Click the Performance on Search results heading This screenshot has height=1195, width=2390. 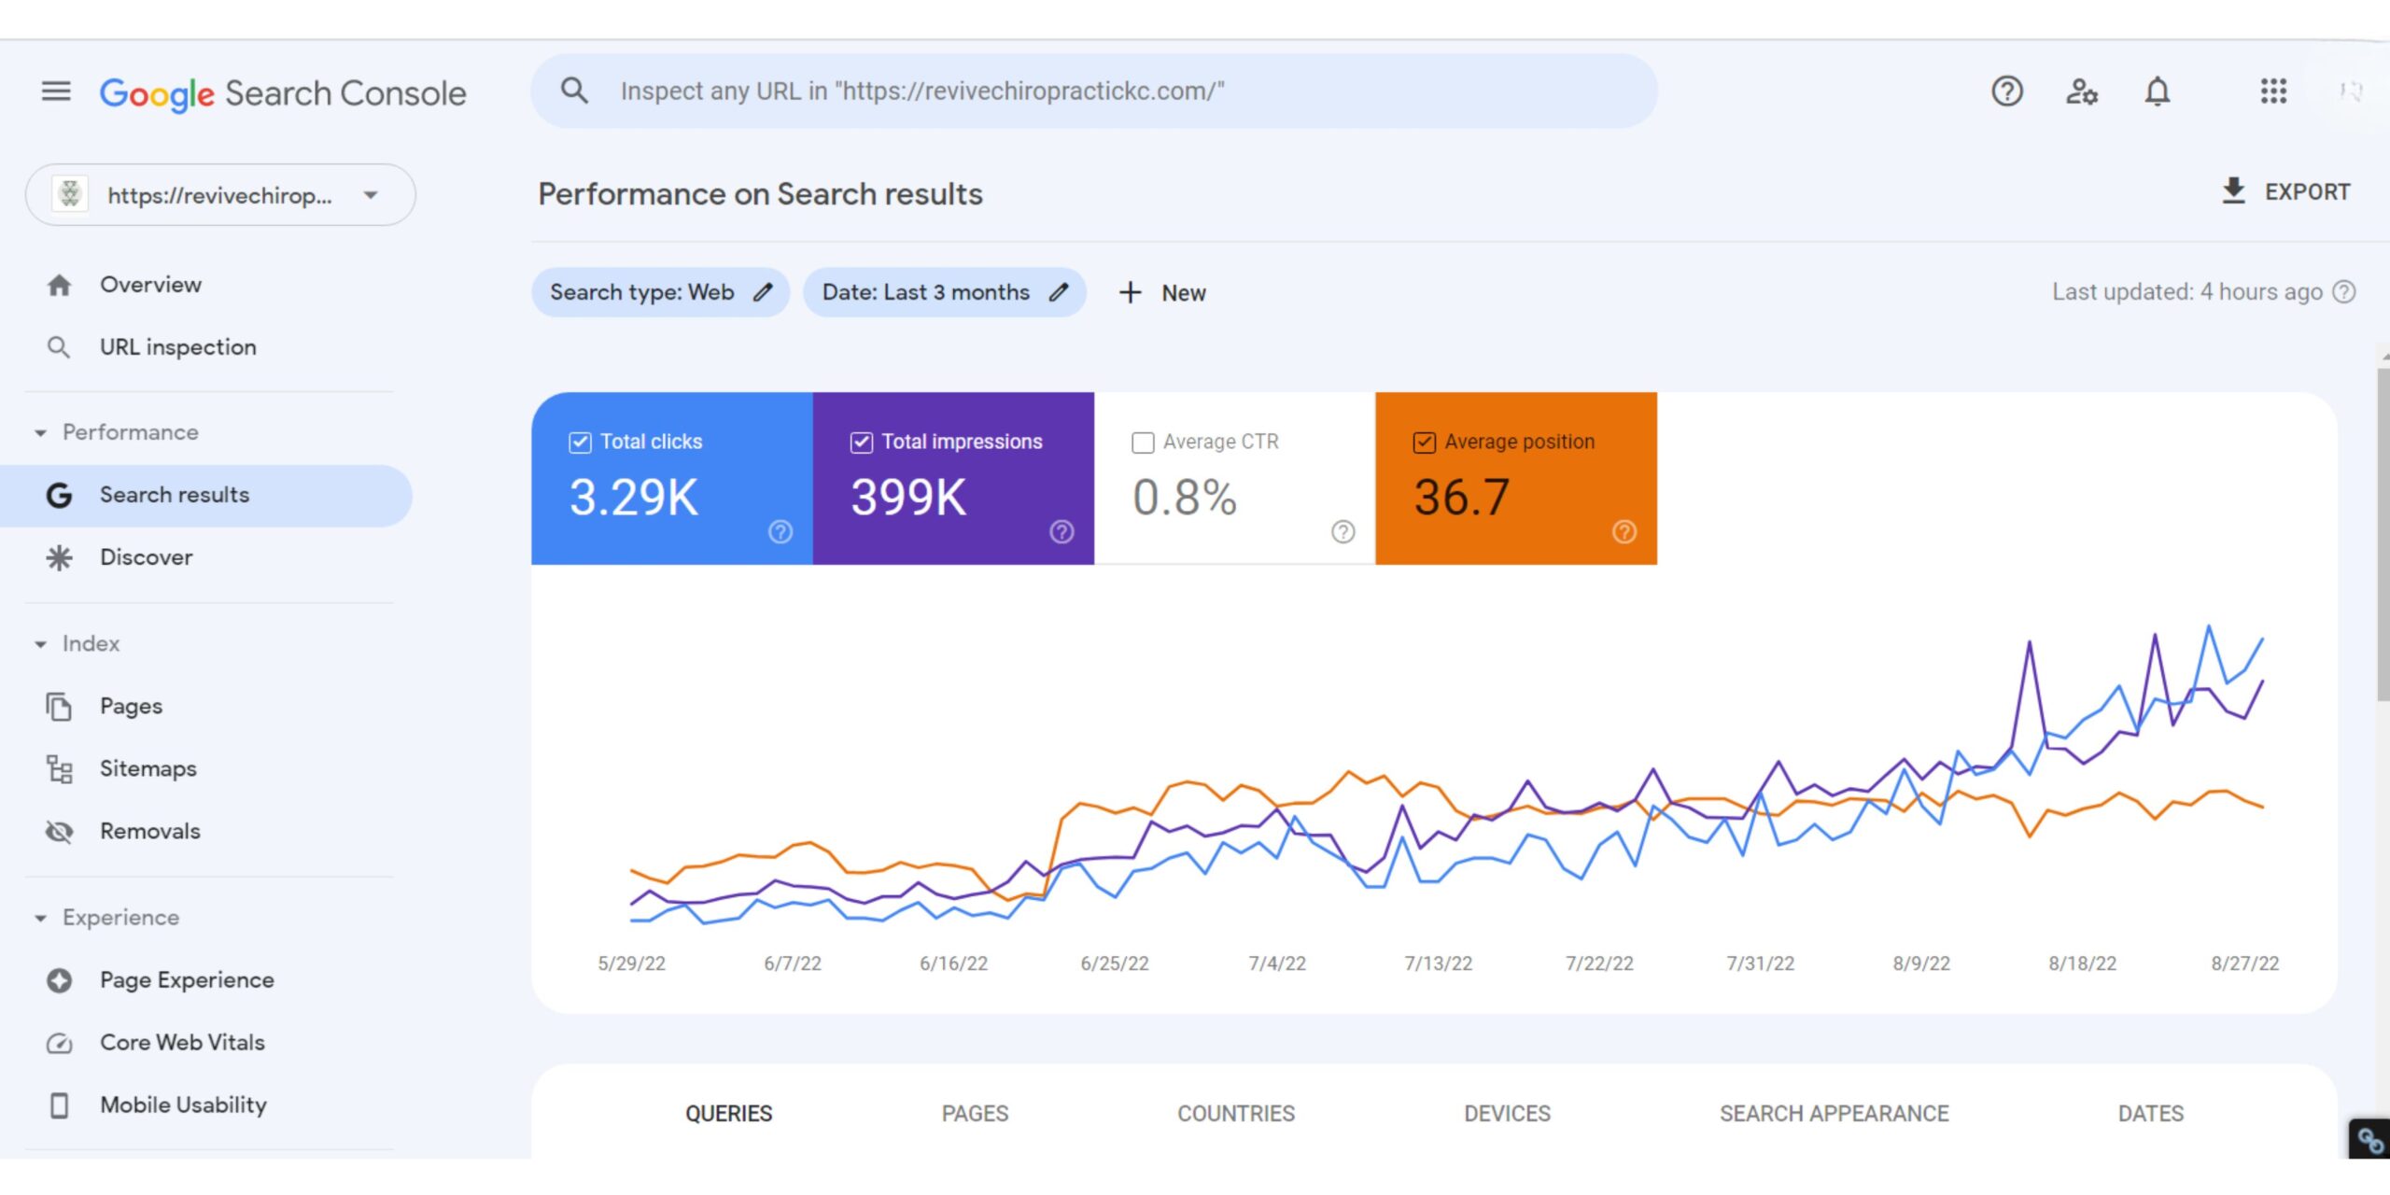pyautogui.click(x=760, y=194)
